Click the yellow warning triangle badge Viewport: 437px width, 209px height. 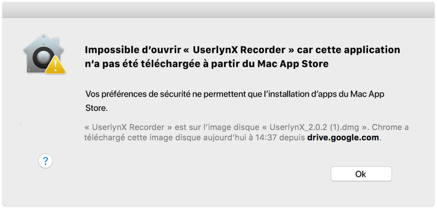(x=55, y=65)
